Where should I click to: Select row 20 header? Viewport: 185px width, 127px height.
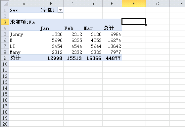5,124
